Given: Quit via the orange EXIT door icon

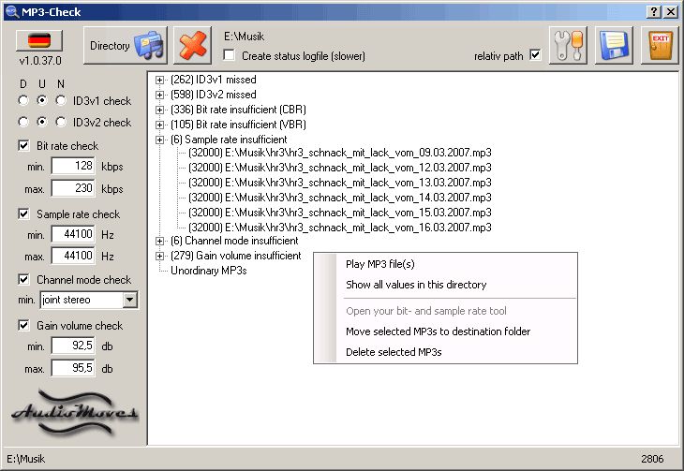Looking at the screenshot, I should (660, 45).
